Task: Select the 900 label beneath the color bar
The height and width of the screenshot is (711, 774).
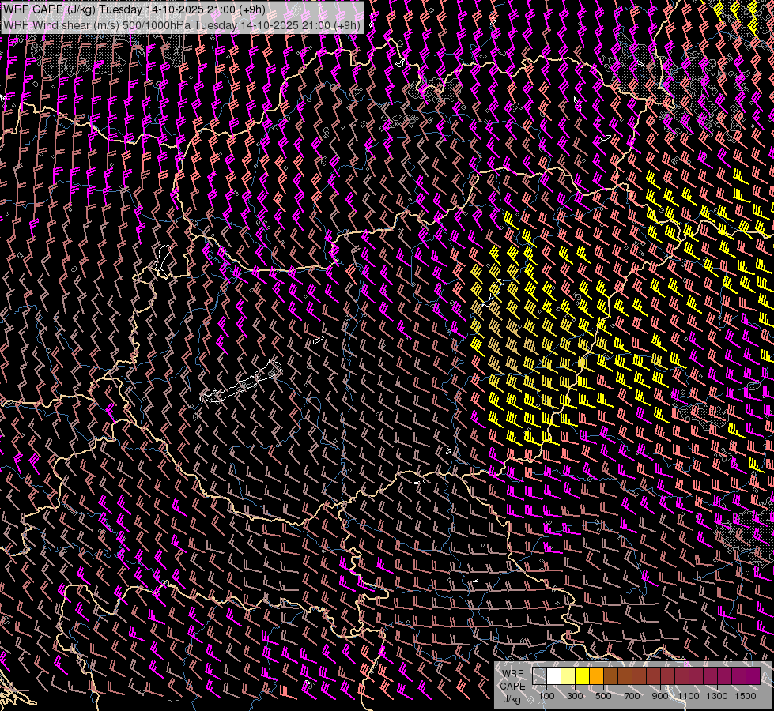Action: pos(660,695)
